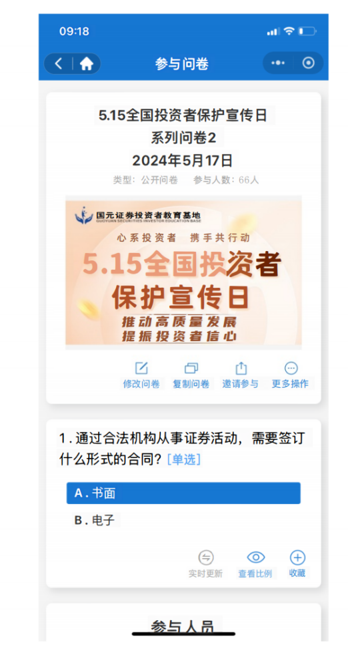
Task: Click the 修改问卷 text label
Action: click(141, 384)
